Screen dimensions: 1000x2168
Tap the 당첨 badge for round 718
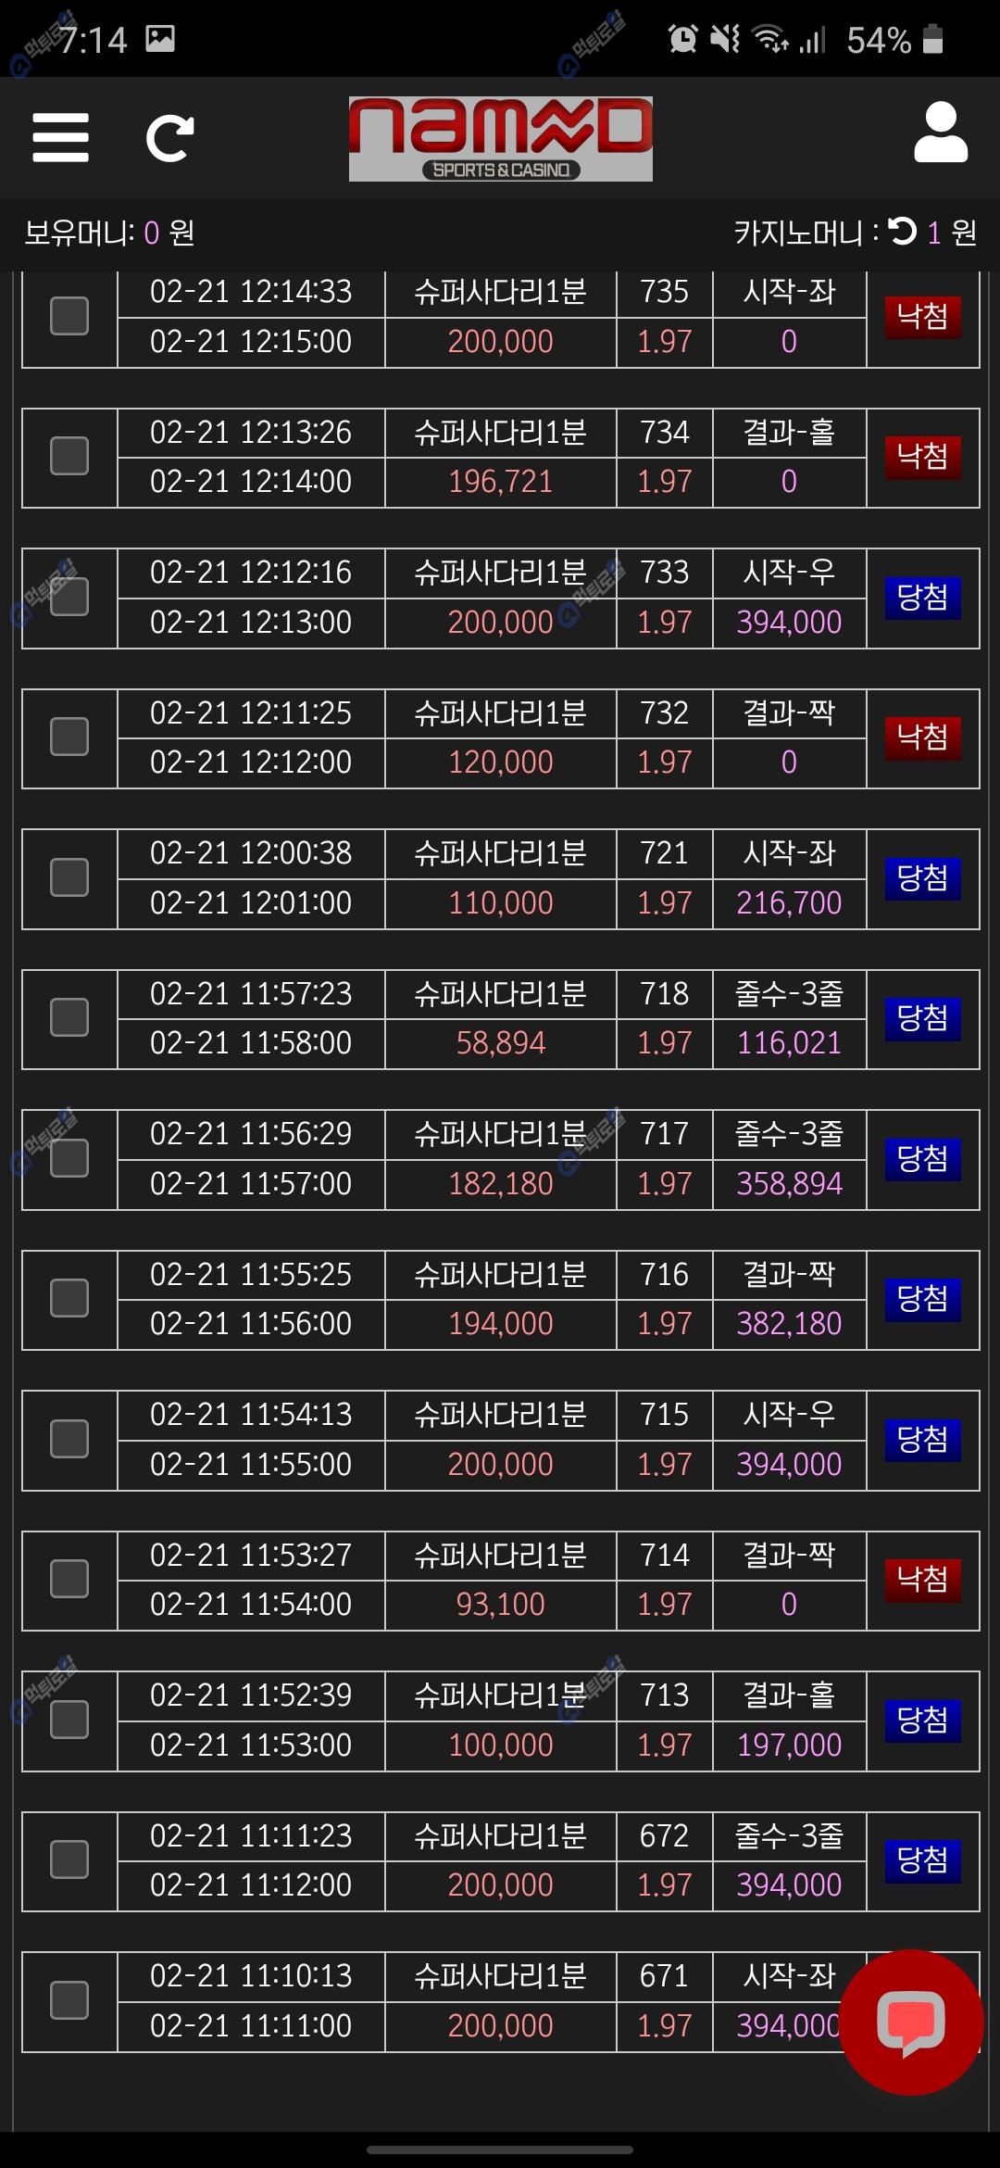click(922, 1018)
